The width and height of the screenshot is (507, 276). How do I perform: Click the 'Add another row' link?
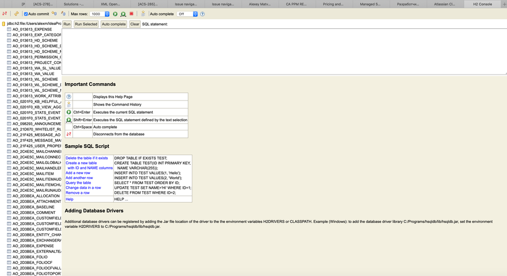79,178
